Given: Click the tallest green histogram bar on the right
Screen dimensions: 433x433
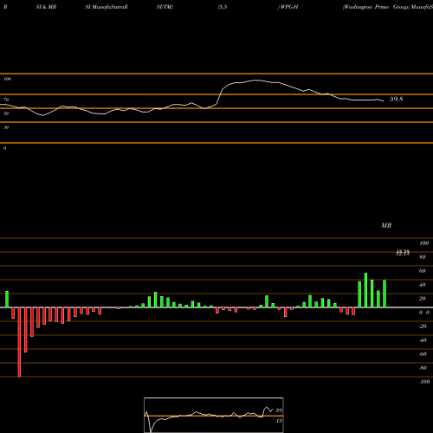Looking at the screenshot, I should click(x=365, y=290).
